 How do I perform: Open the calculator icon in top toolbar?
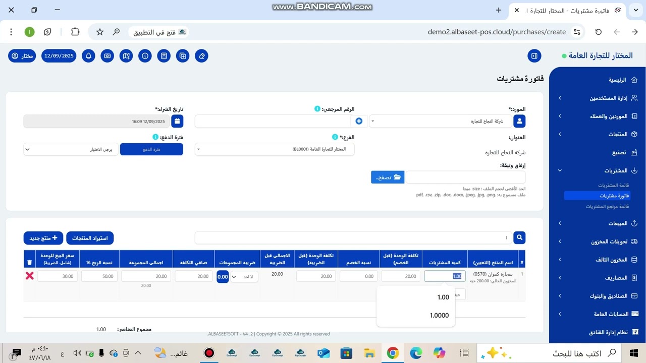[164, 56]
